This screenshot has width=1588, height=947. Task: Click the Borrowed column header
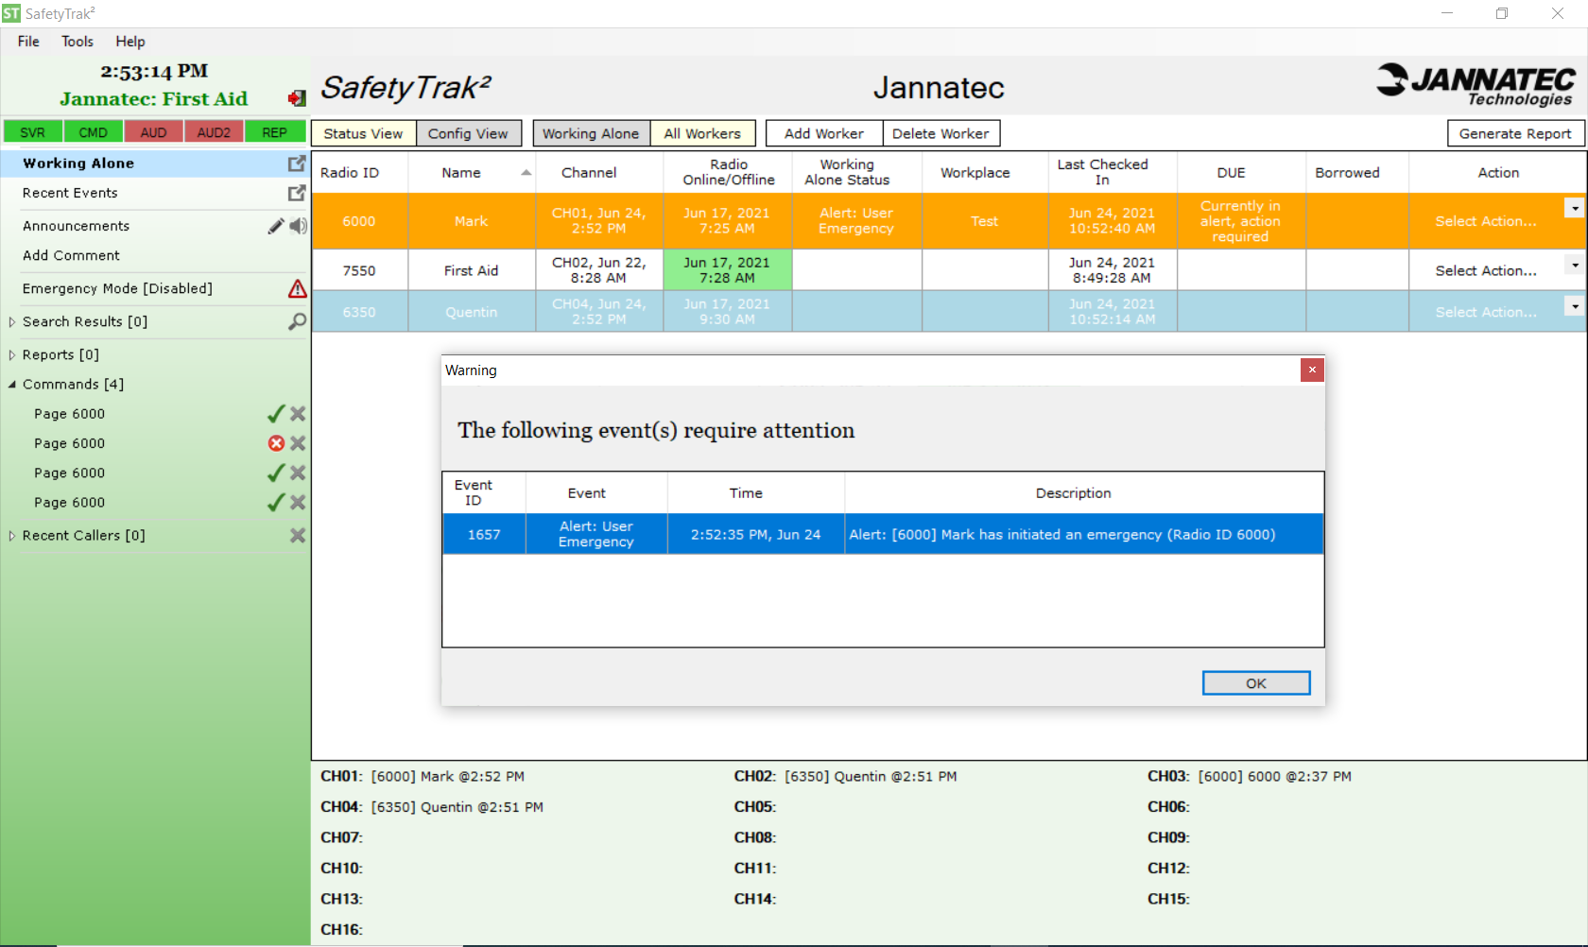pyautogui.click(x=1357, y=172)
